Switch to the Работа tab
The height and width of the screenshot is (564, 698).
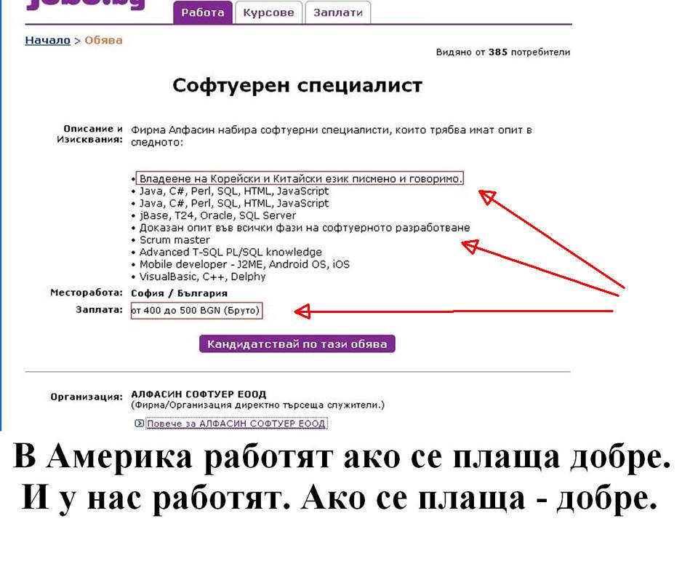pos(203,13)
